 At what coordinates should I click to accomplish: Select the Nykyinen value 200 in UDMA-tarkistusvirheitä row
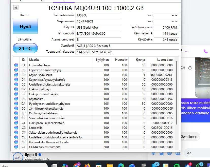(106, 147)
